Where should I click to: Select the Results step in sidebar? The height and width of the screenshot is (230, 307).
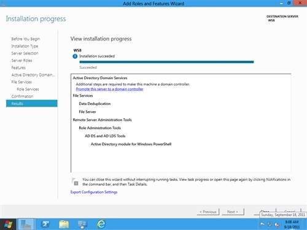32,104
